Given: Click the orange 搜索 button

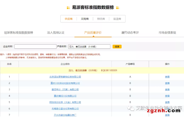Looking at the screenshot, I should tap(117, 47).
